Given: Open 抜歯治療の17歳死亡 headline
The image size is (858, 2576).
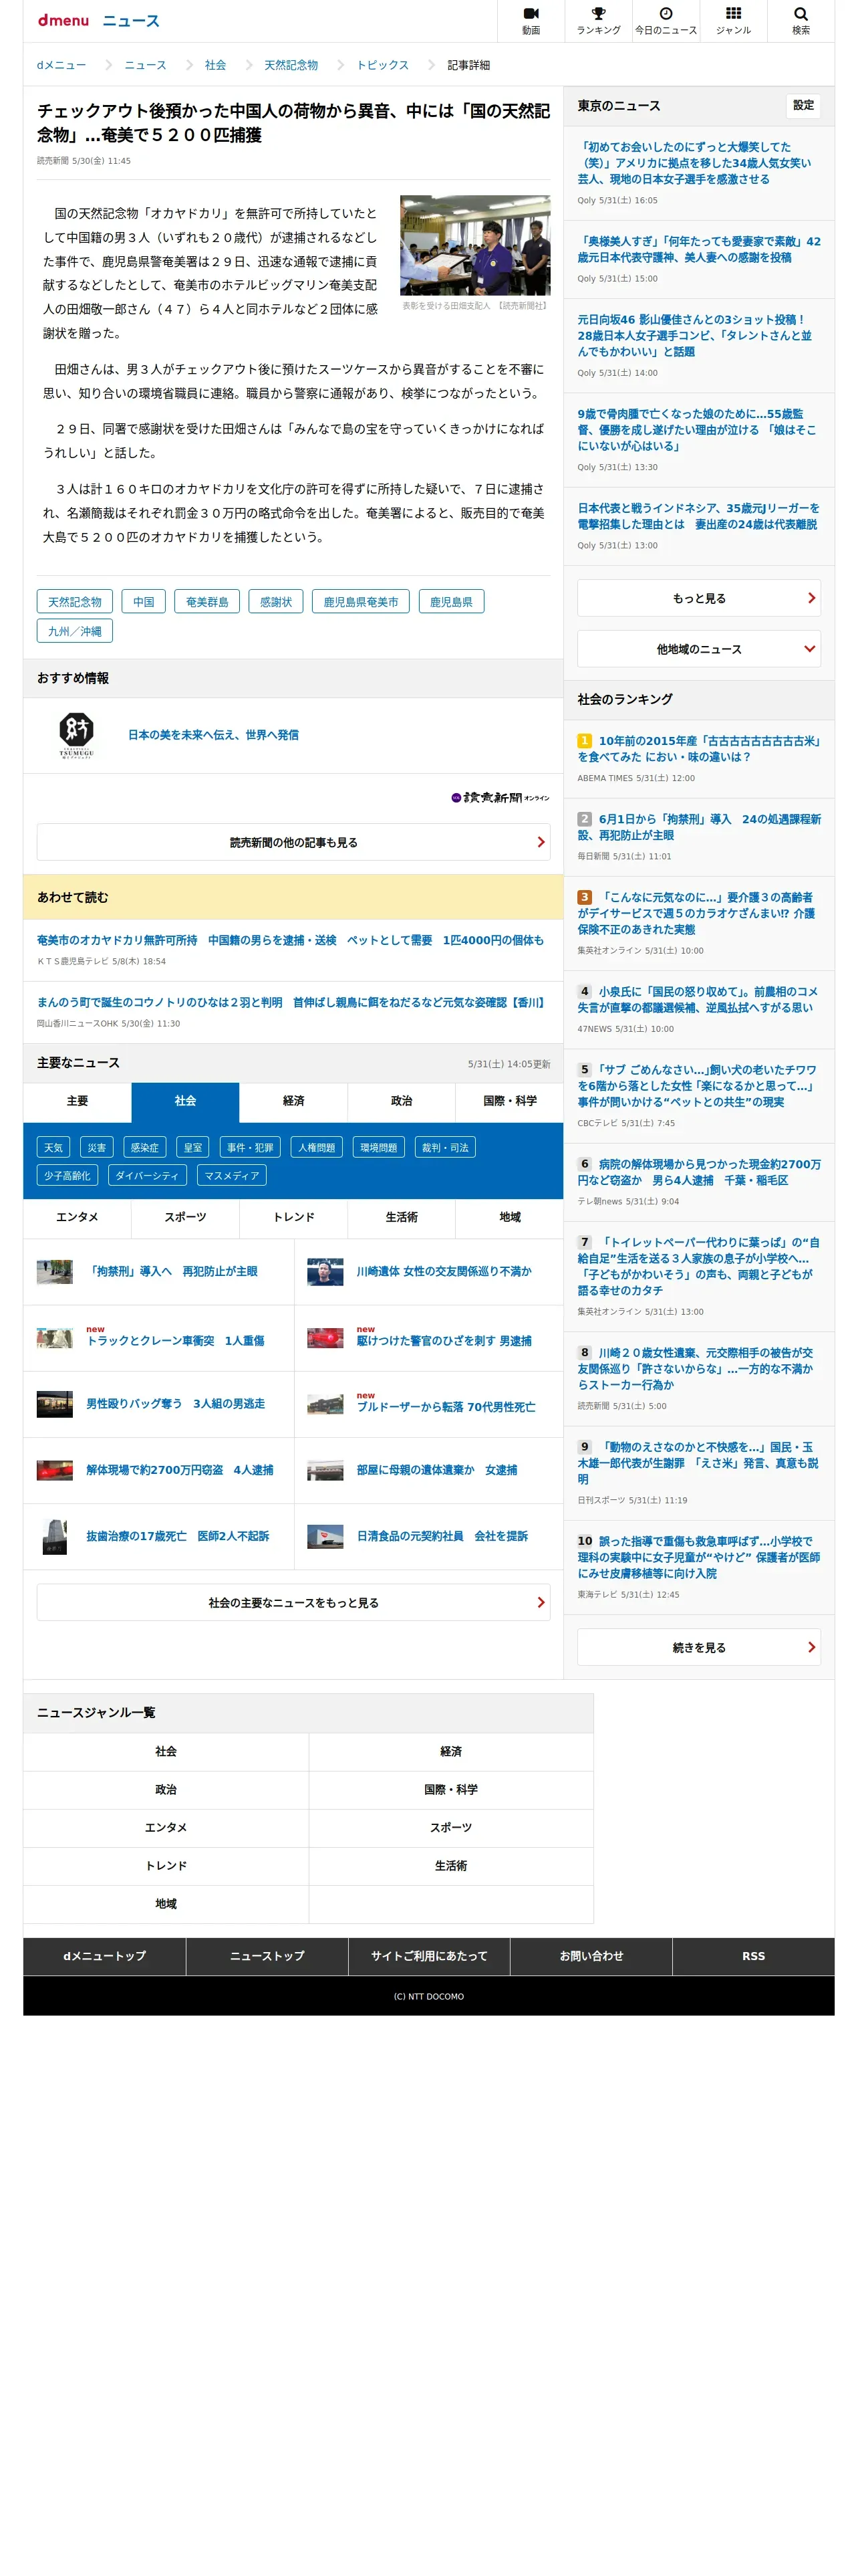Looking at the screenshot, I should point(177,1536).
